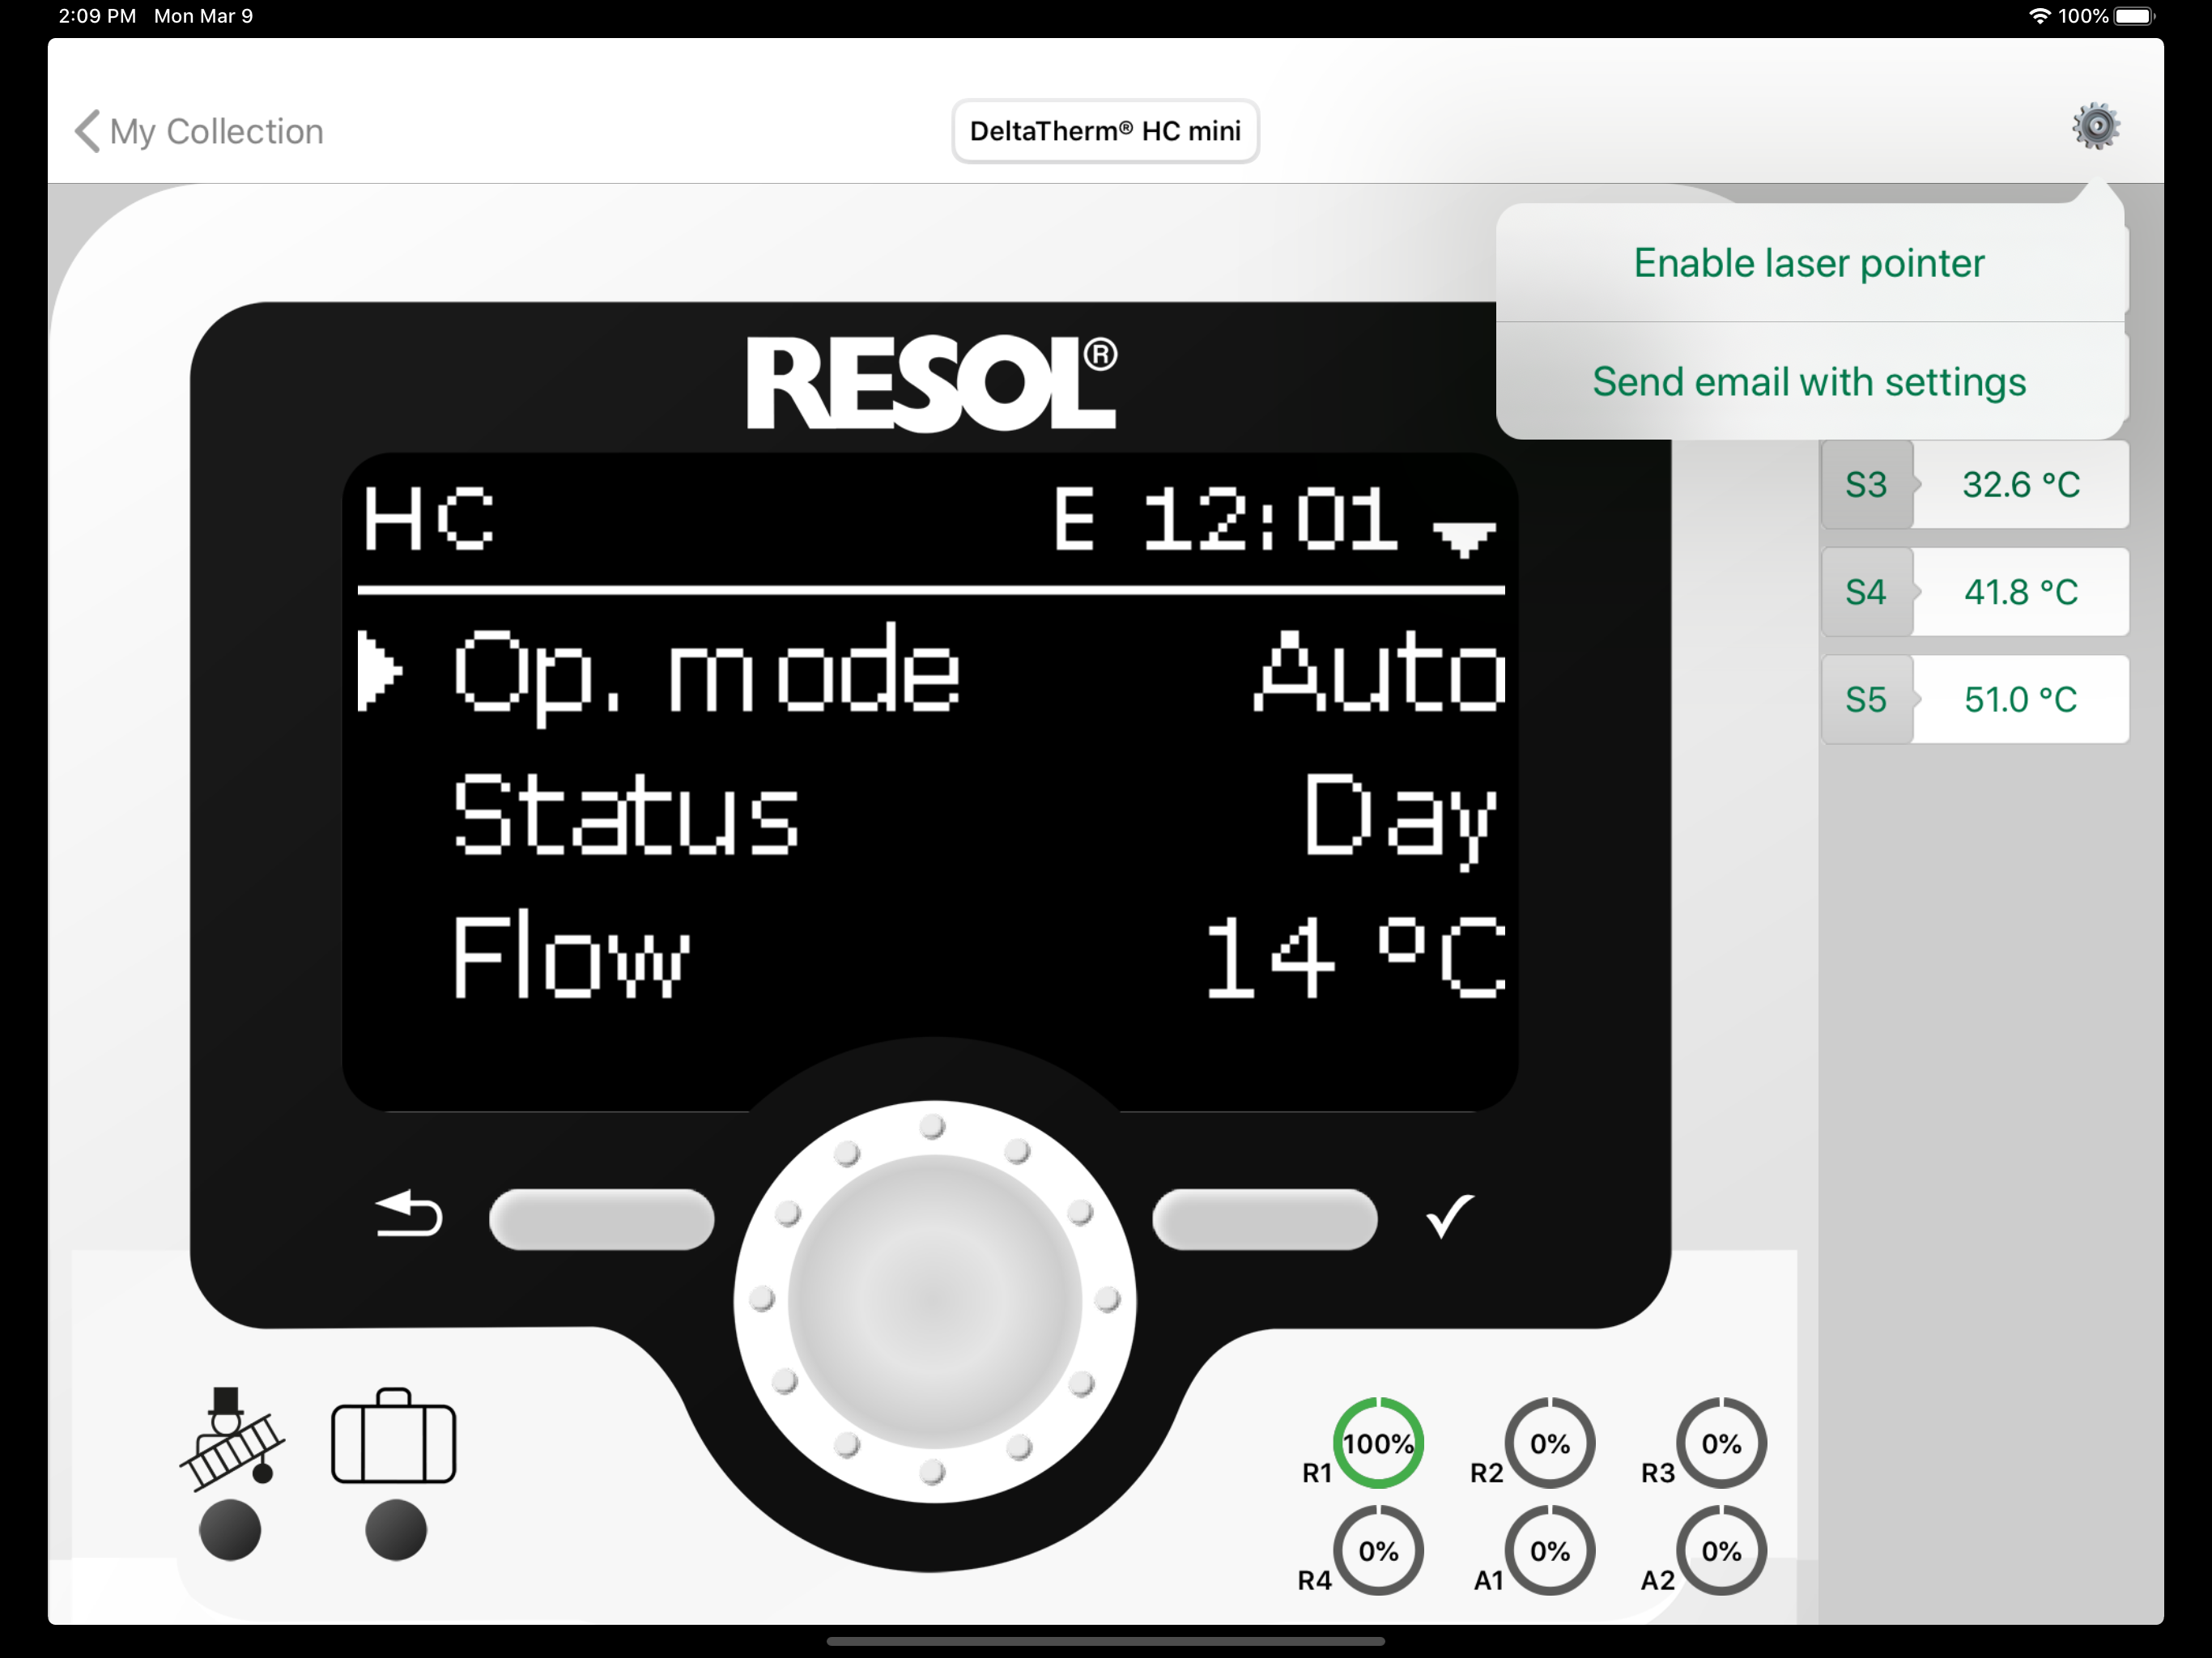Screen dimensions: 2212x1658
Task: Click the 32.6 °C sensor value
Action: (x=2021, y=485)
